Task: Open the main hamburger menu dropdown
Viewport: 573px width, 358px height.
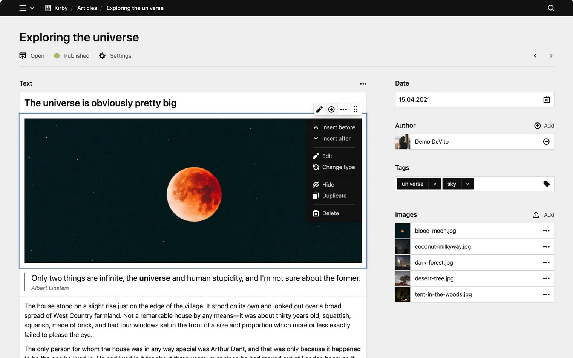Action: [x=26, y=8]
